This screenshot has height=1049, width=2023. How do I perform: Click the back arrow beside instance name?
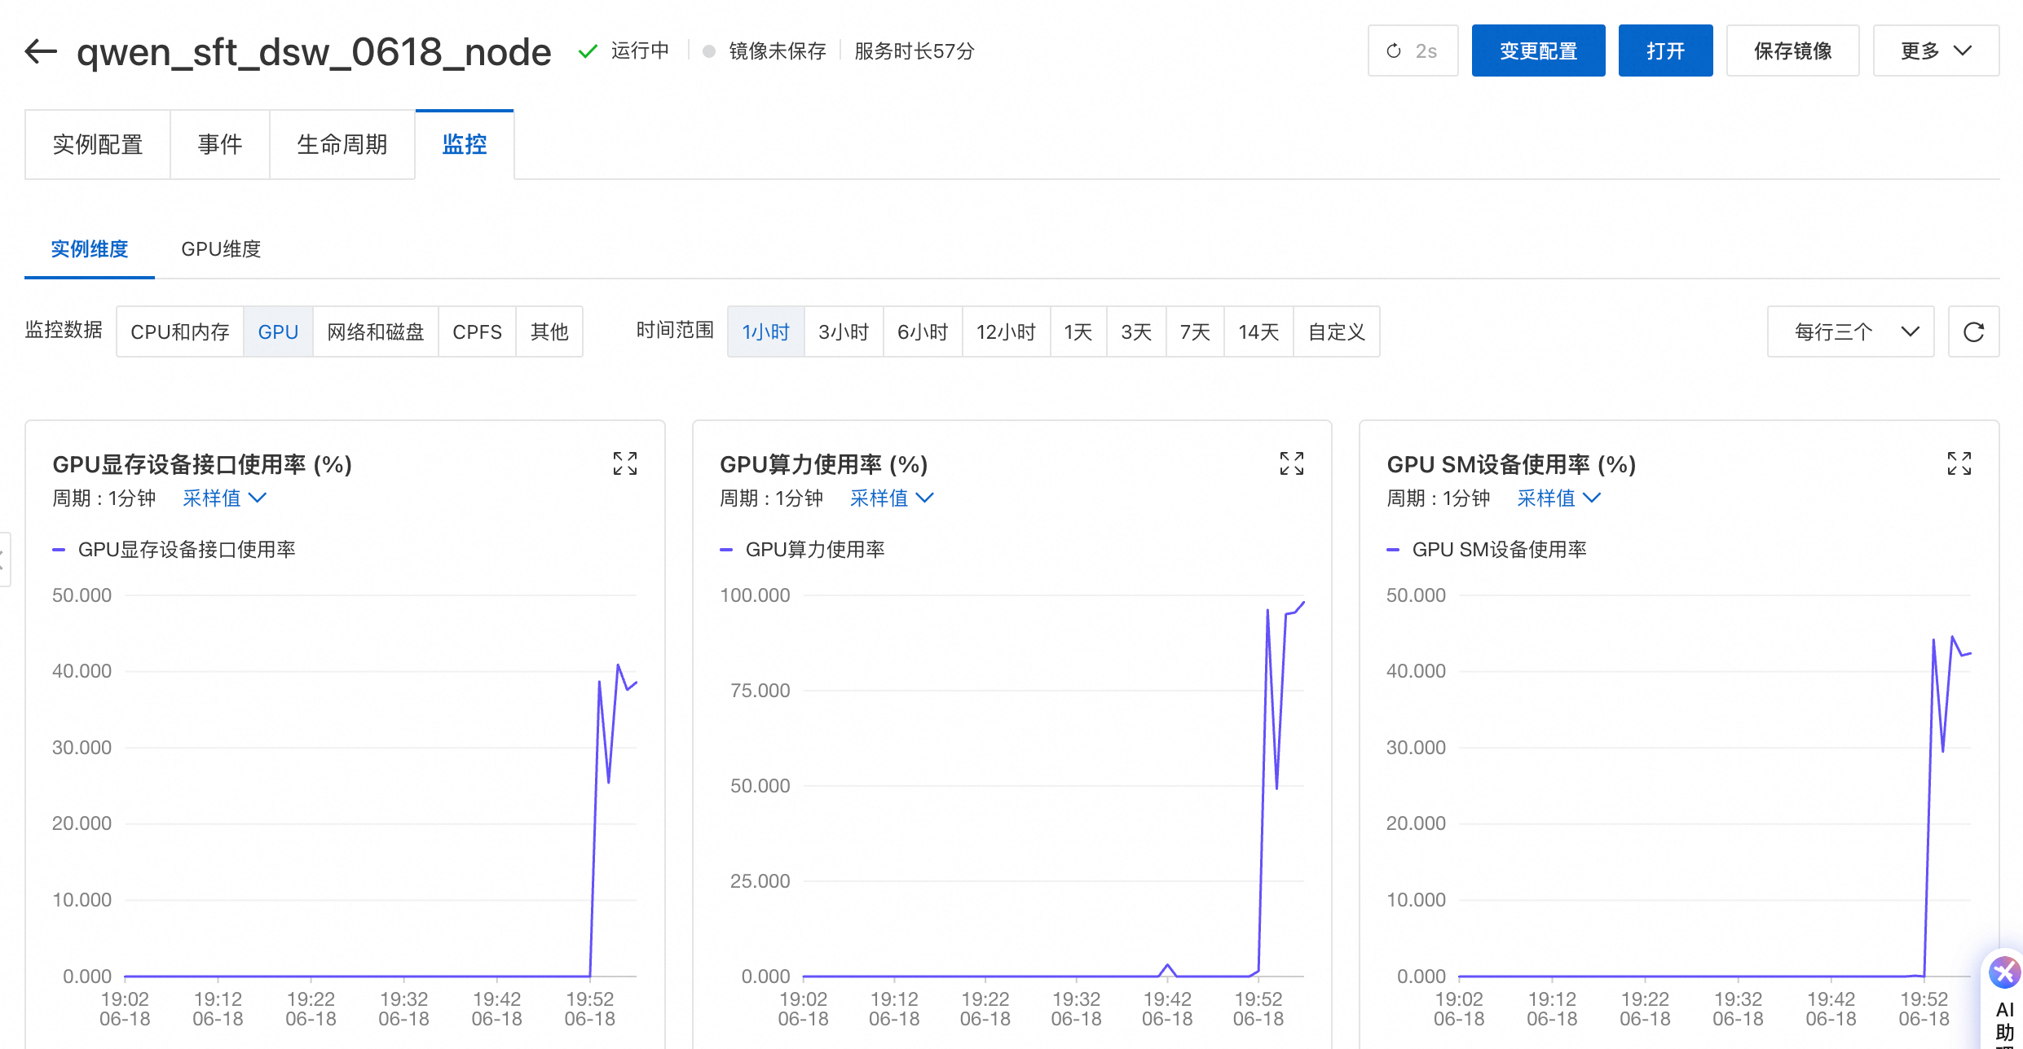tap(41, 51)
